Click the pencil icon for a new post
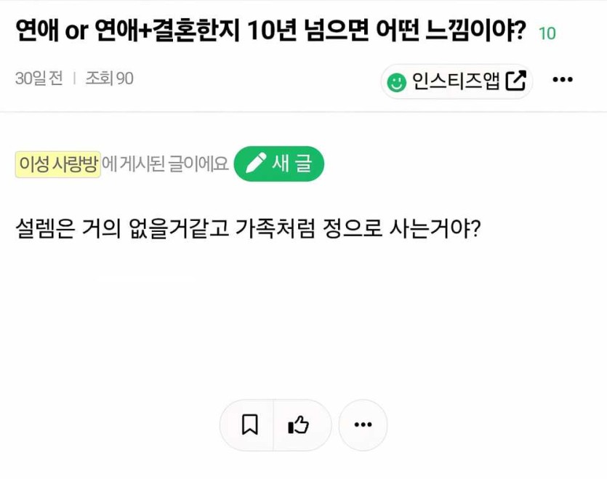The height and width of the screenshot is (479, 607). click(256, 164)
